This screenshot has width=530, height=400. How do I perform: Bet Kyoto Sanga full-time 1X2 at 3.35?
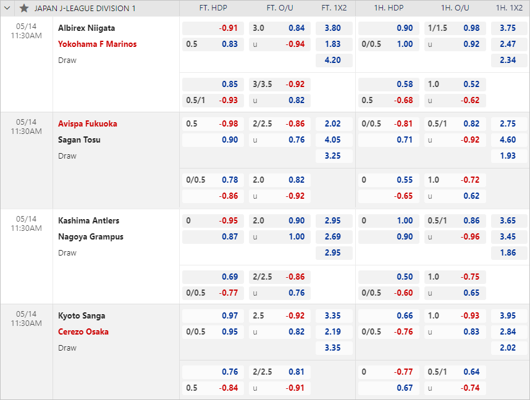tap(334, 316)
